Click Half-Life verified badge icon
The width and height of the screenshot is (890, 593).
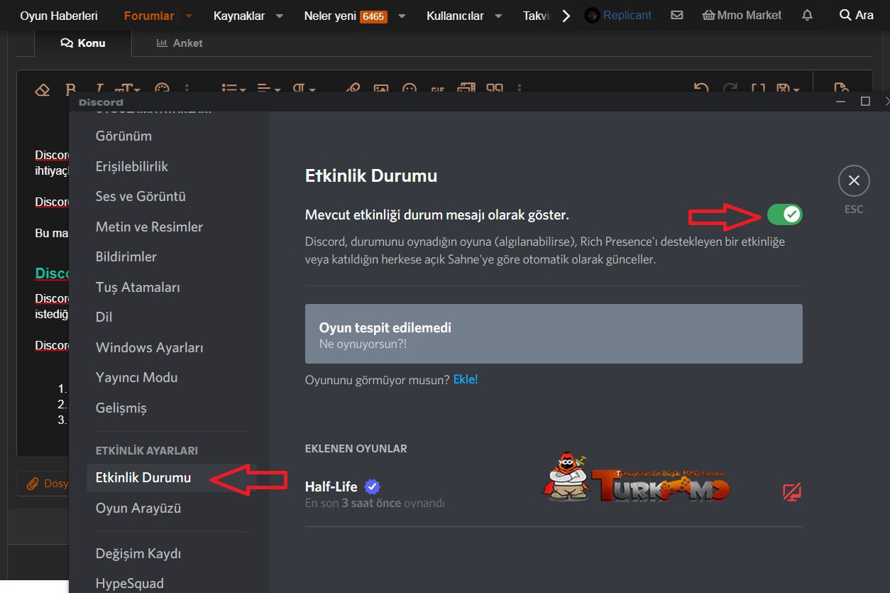click(x=372, y=487)
